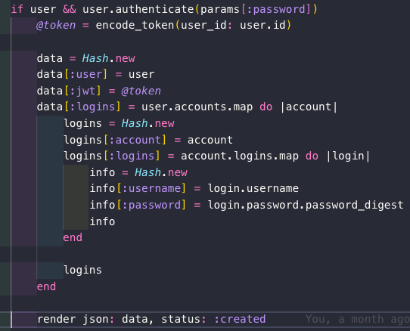The image size is (410, 331).
Task: Click the 'end' closing the account block
Action: (x=46, y=286)
